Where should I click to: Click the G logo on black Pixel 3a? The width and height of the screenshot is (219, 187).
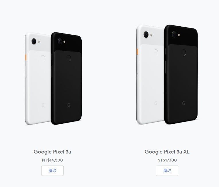[x=69, y=105]
